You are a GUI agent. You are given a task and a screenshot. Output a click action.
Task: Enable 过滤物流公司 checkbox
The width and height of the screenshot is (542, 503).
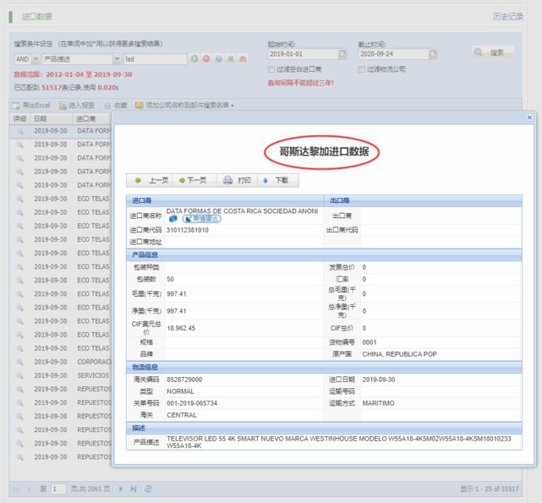(x=362, y=69)
